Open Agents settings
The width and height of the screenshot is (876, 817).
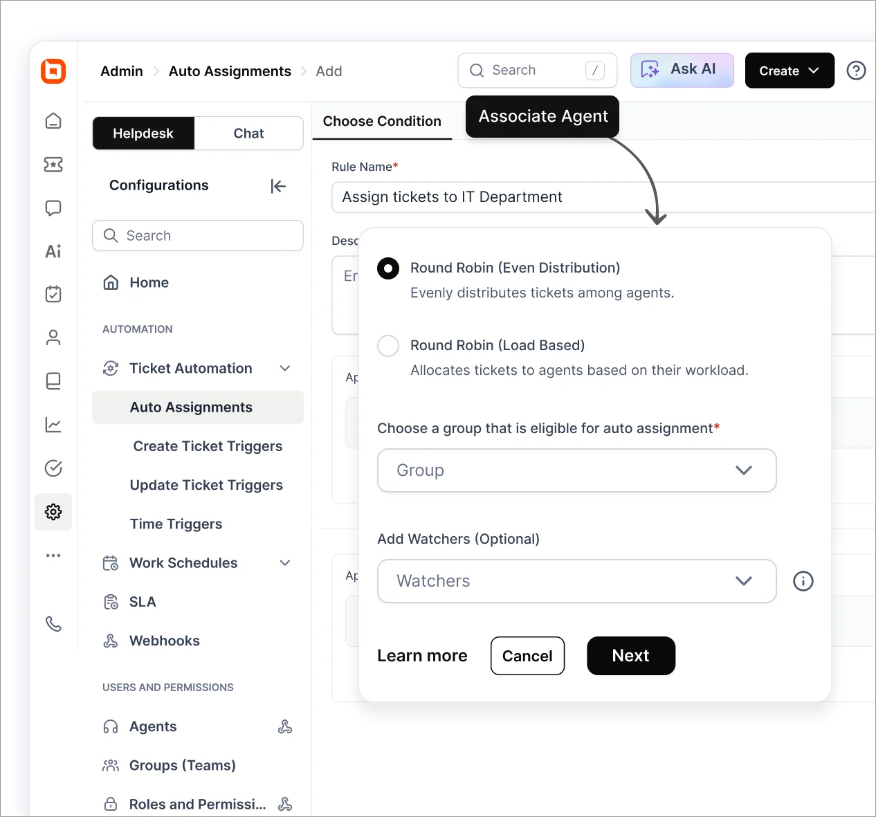[x=153, y=726]
